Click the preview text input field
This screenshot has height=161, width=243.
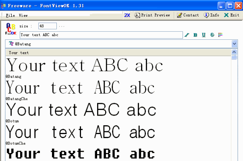tap(101, 35)
